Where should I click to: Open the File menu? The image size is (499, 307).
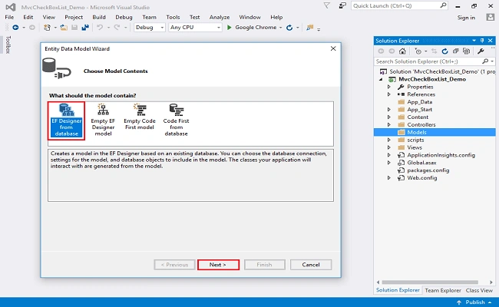tap(9, 17)
